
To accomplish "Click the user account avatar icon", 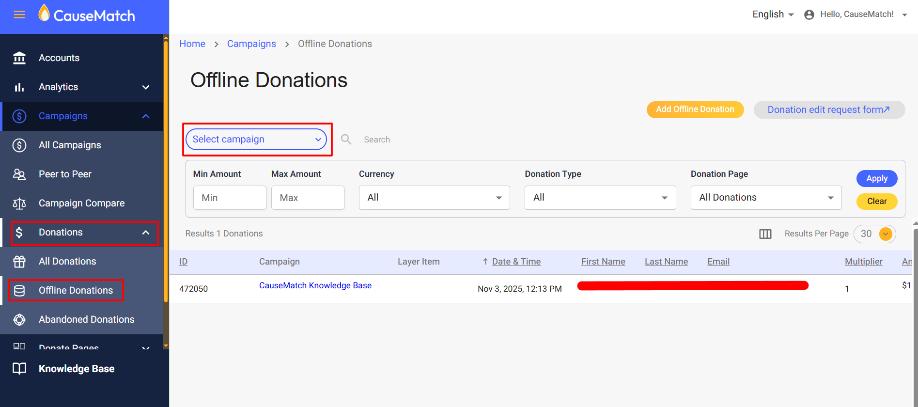I will pyautogui.click(x=809, y=15).
